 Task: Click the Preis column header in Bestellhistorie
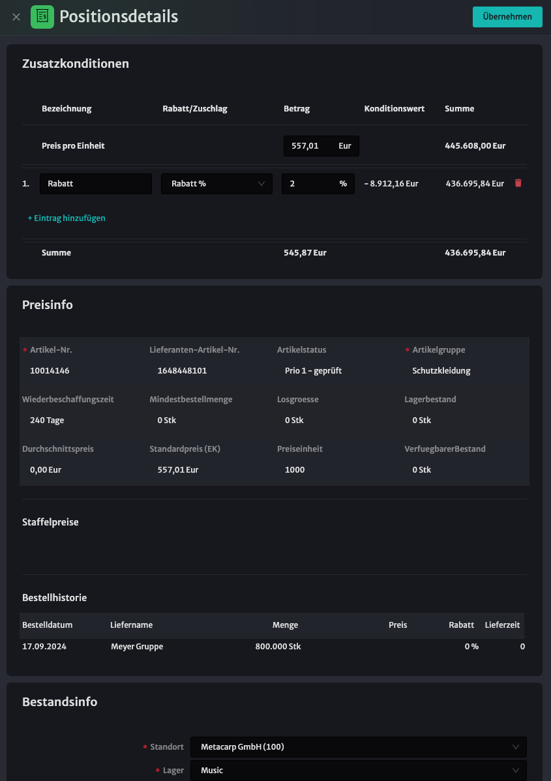[398, 625]
